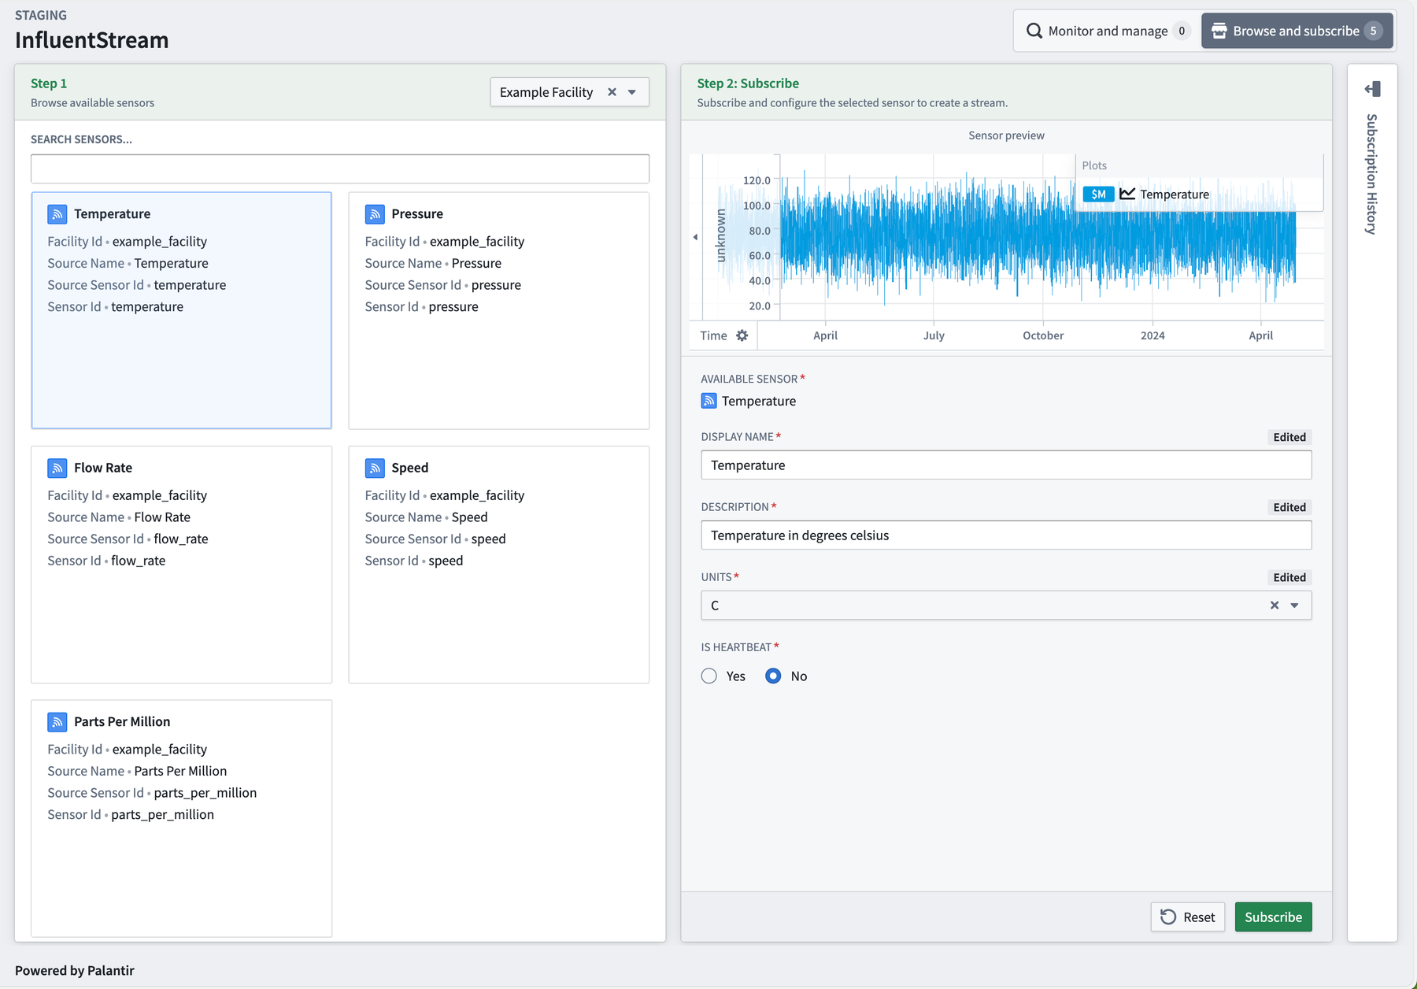Click the Reset button
This screenshot has width=1417, height=989.
(1187, 917)
